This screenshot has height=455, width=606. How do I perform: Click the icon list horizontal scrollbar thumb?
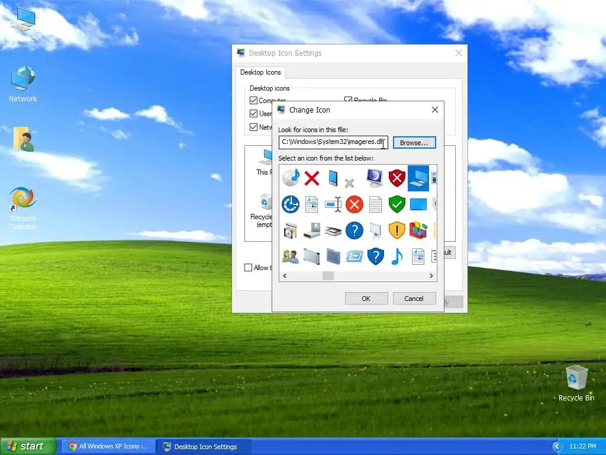[328, 276]
